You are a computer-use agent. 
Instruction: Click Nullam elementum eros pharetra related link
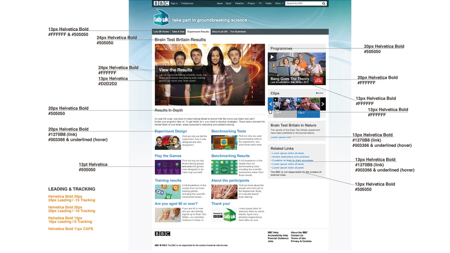(x=291, y=157)
